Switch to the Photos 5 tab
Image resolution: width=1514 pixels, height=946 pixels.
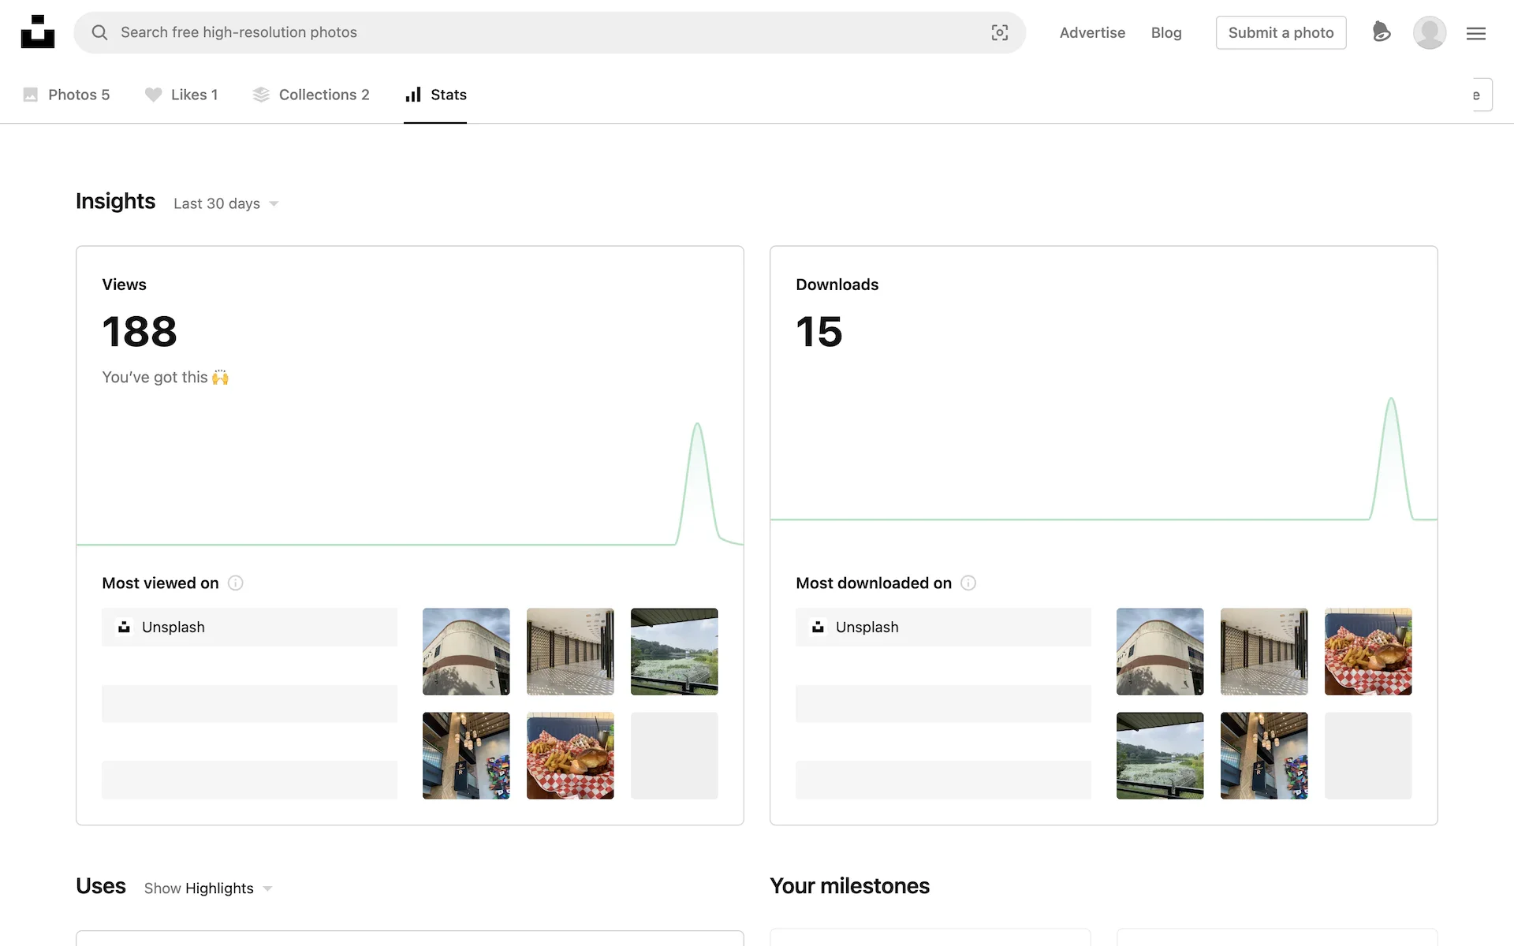pyautogui.click(x=66, y=95)
